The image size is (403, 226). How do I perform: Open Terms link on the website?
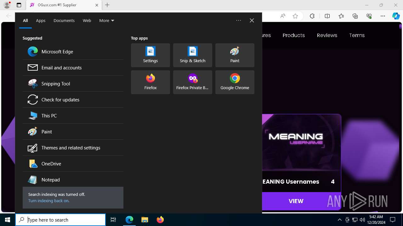pyautogui.click(x=357, y=35)
